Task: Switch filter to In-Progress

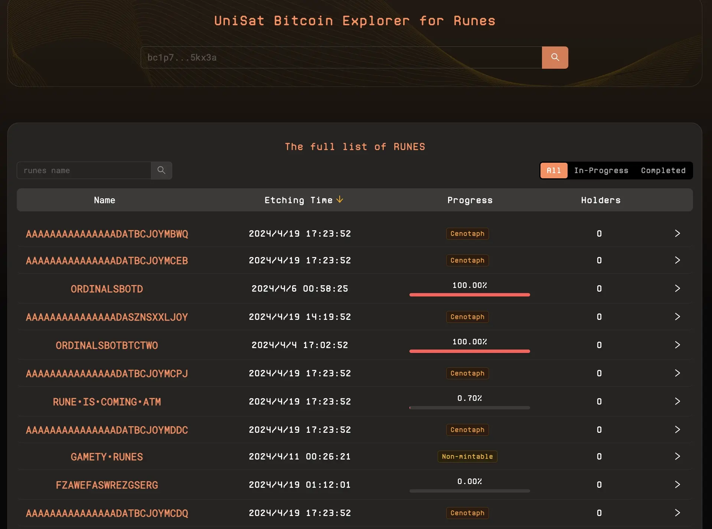Action: click(601, 171)
